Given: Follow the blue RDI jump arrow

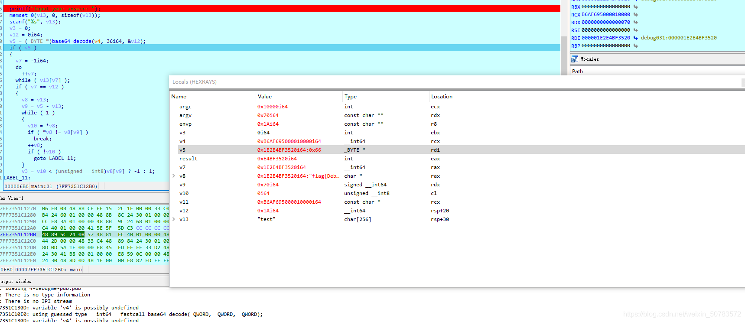Looking at the screenshot, I should [635, 38].
